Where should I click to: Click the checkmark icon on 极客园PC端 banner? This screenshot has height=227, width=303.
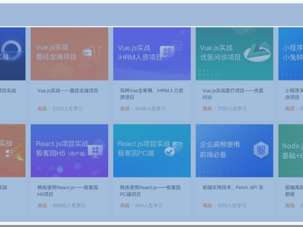point(169,151)
